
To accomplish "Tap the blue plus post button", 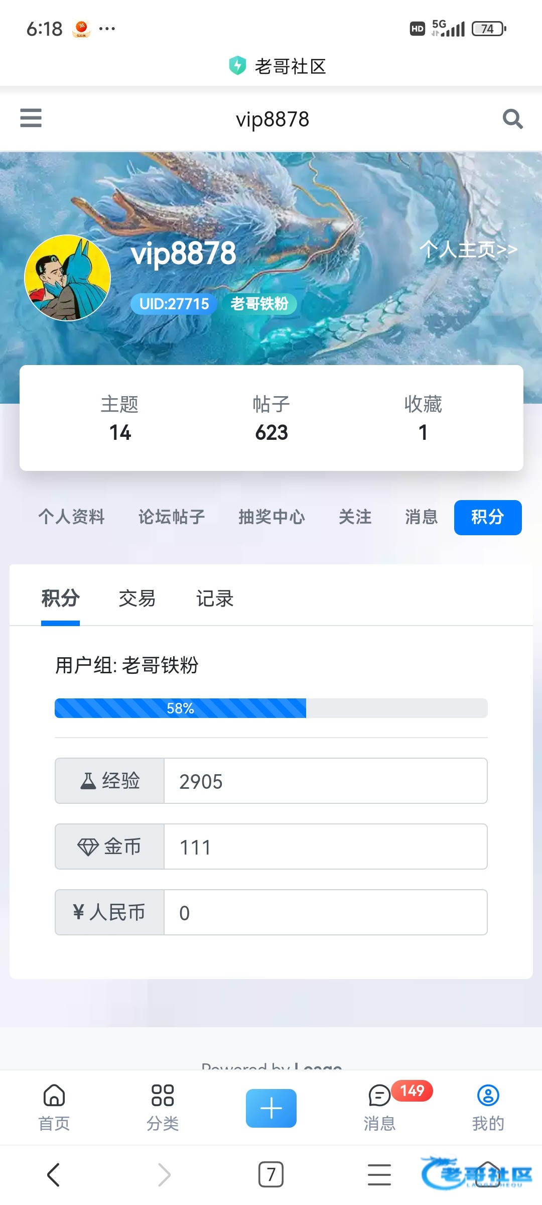I will 271,1108.
